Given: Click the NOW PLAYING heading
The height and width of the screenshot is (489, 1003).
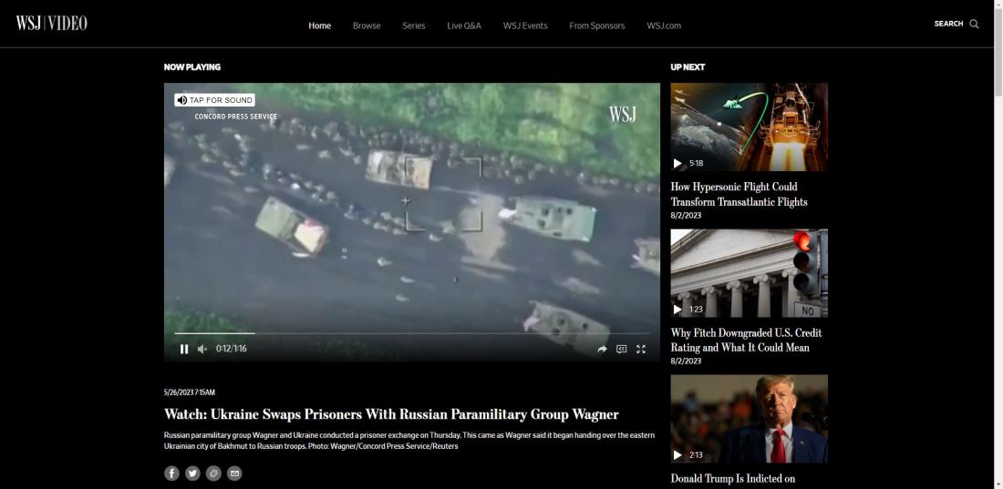Looking at the screenshot, I should click(x=191, y=67).
